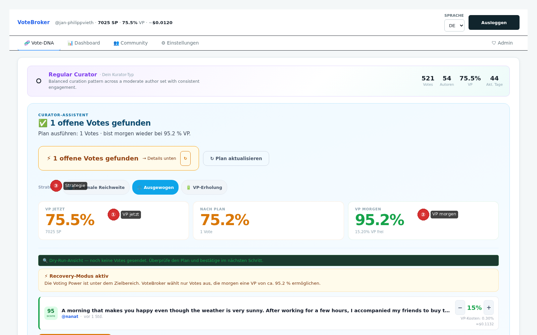Click the Plan aktualisieren button

pyautogui.click(x=236, y=158)
